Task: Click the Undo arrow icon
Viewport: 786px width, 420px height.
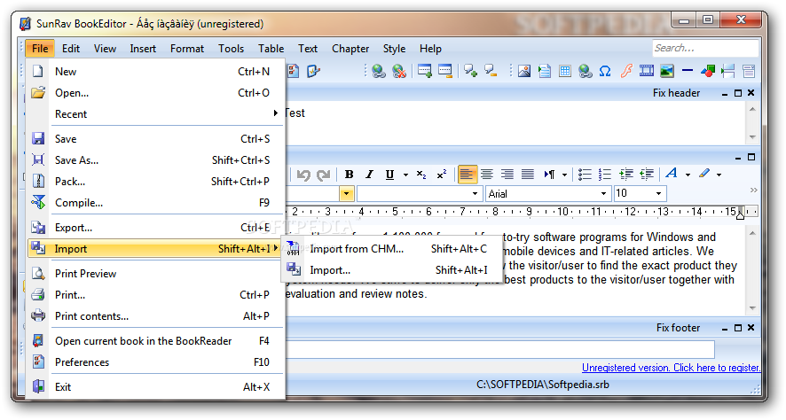Action: tap(303, 175)
